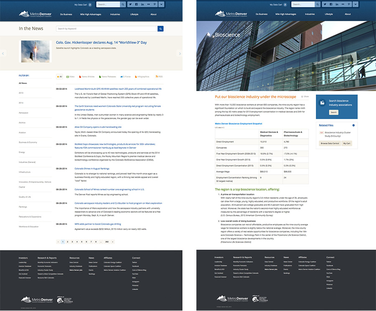Filter news by Infographics
Screen dimensions: 376x311
[142, 76]
